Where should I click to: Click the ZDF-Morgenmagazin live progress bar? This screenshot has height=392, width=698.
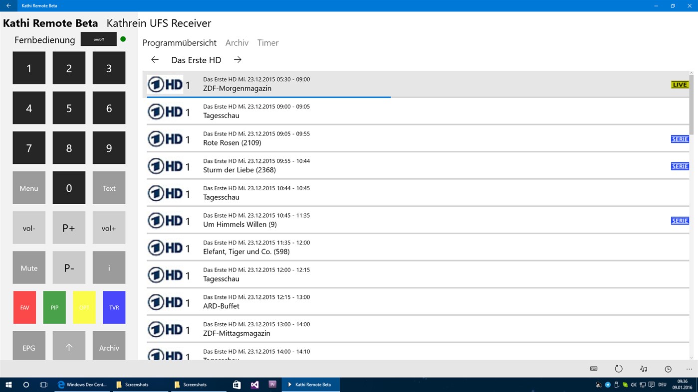pos(268,96)
